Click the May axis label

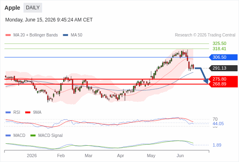tap(151, 156)
